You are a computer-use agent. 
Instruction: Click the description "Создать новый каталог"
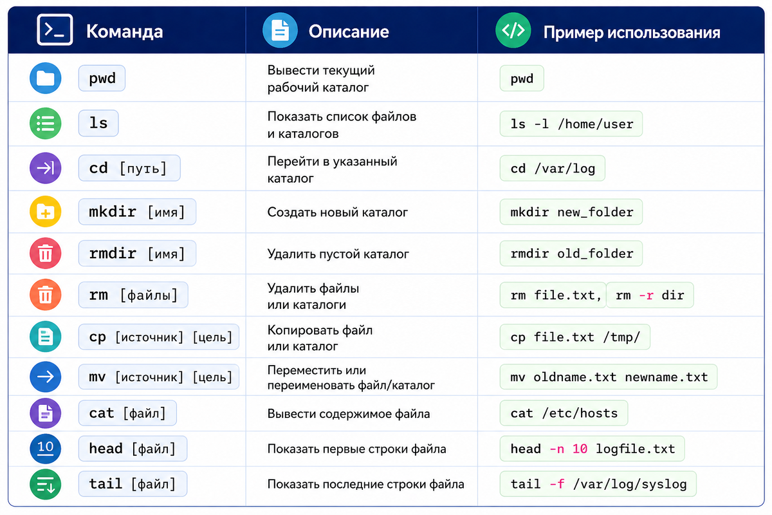pos(338,212)
